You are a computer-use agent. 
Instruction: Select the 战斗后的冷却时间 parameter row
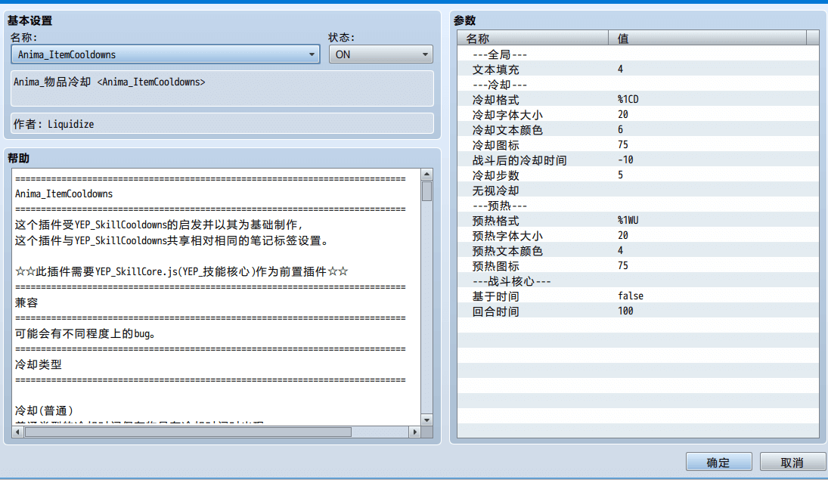638,160
